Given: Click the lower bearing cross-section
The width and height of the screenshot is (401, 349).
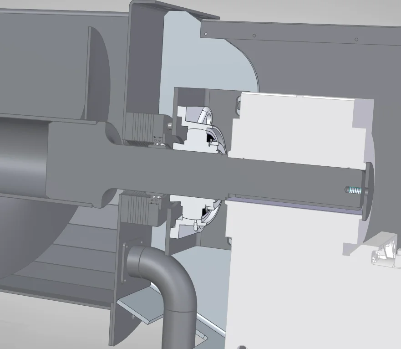Looking at the screenshot, I should [x=200, y=214].
